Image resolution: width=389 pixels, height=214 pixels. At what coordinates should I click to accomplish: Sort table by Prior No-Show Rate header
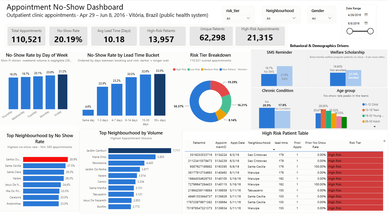315,145
